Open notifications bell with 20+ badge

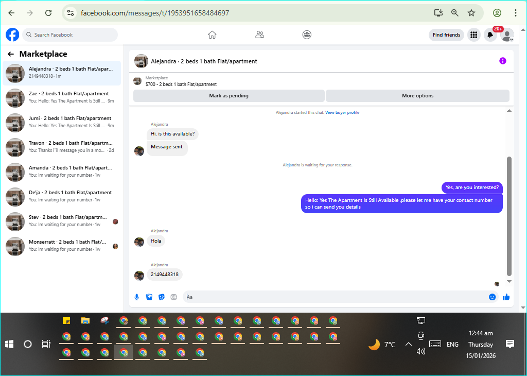point(490,35)
